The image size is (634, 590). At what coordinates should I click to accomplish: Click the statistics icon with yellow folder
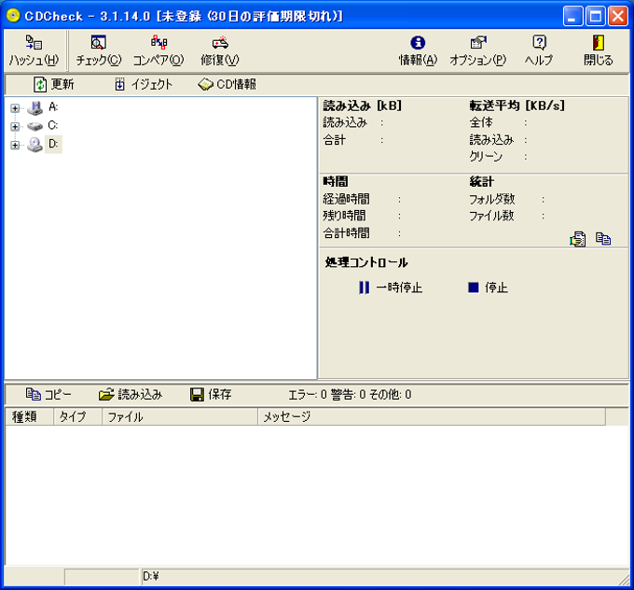coord(577,239)
